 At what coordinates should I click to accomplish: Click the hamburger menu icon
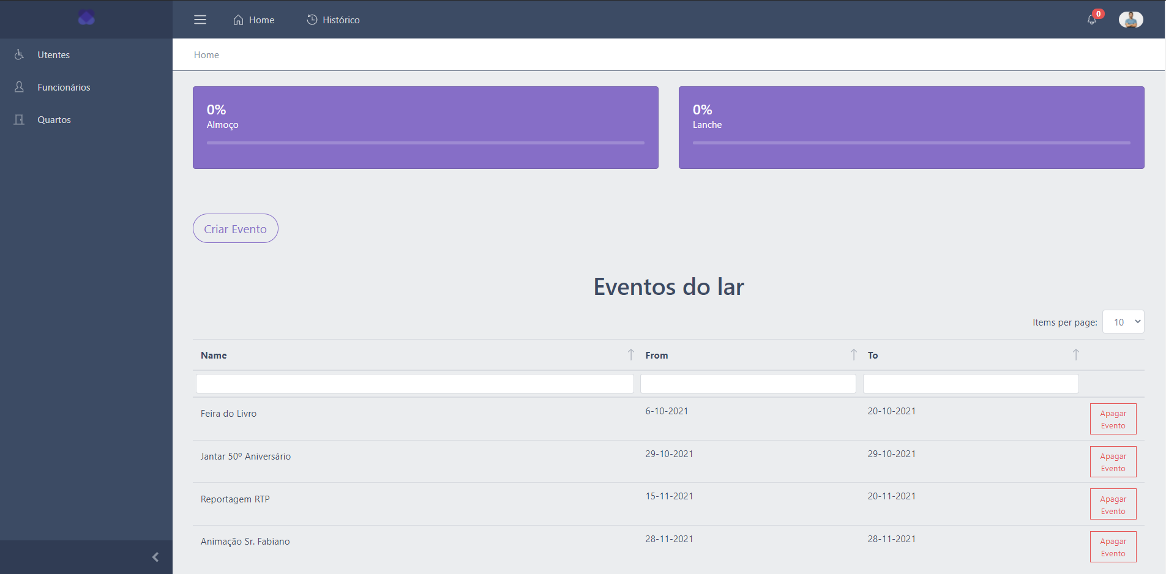(200, 20)
